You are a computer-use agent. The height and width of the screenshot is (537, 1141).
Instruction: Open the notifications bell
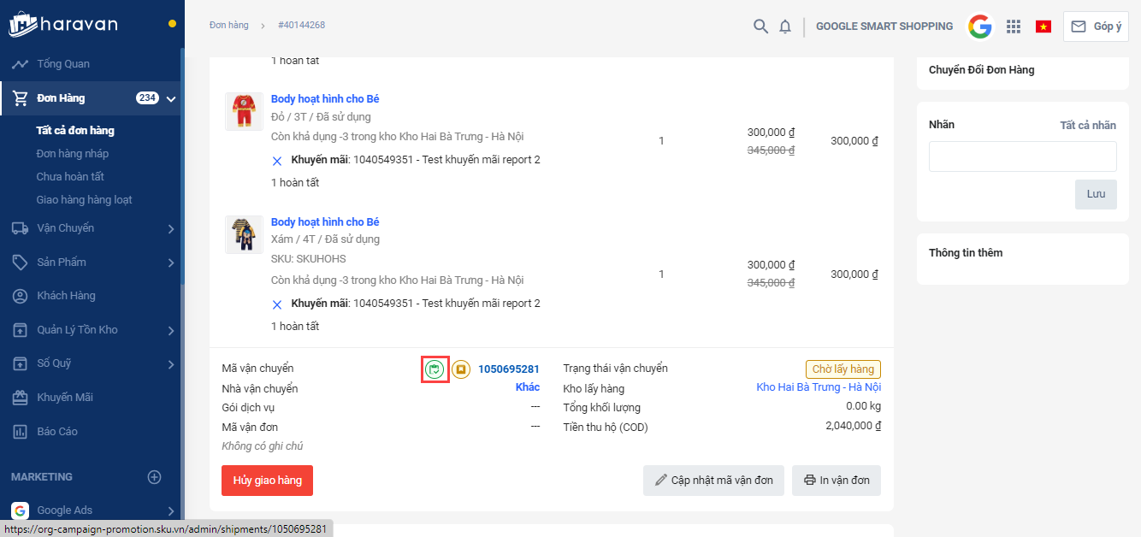785,27
